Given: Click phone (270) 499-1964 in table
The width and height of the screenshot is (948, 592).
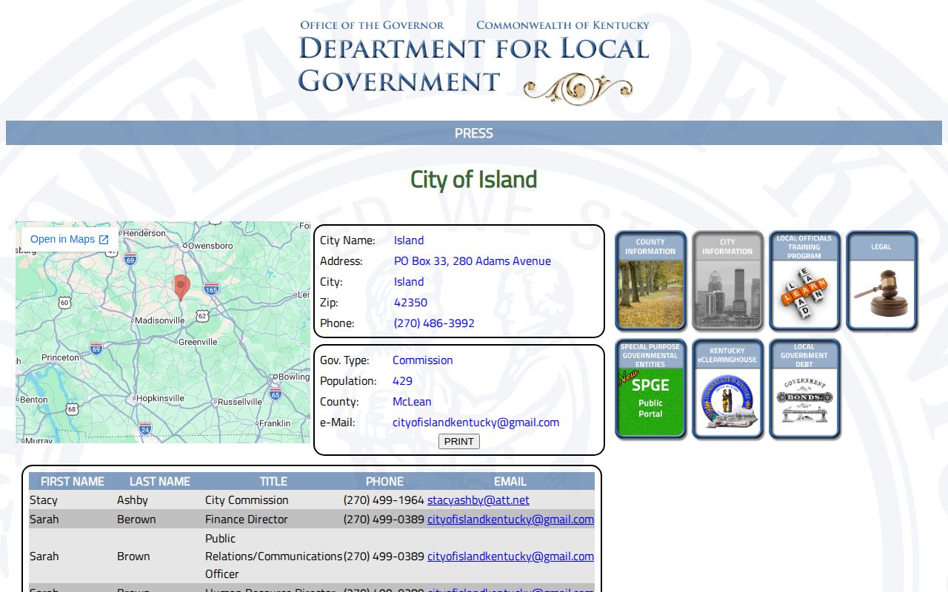Looking at the screenshot, I should point(384,500).
